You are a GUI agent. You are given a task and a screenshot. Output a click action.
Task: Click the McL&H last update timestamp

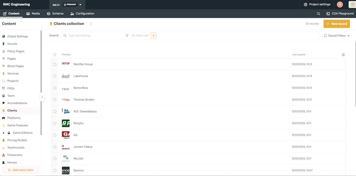pyautogui.click(x=302, y=159)
